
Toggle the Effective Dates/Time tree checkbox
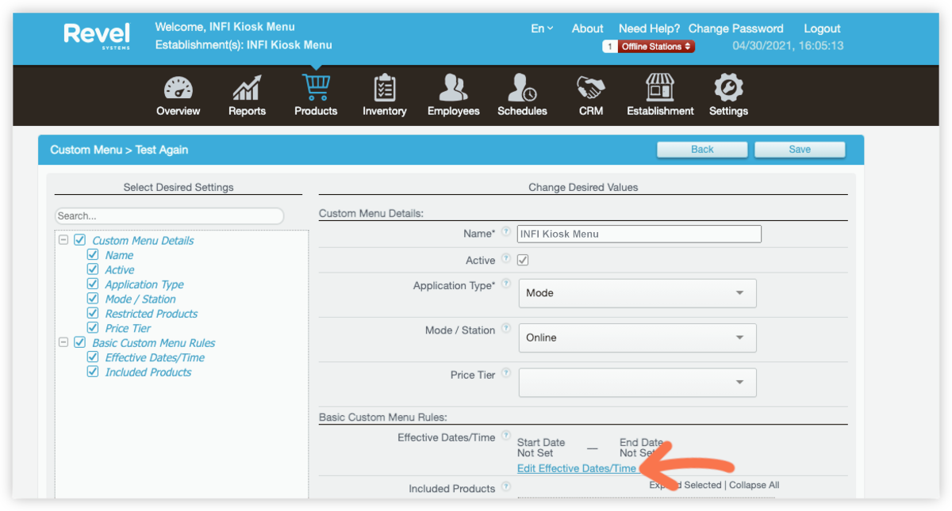click(x=92, y=357)
